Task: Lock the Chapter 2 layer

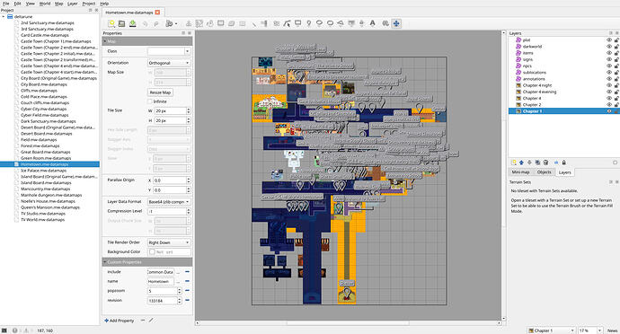Action: pyautogui.click(x=616, y=105)
